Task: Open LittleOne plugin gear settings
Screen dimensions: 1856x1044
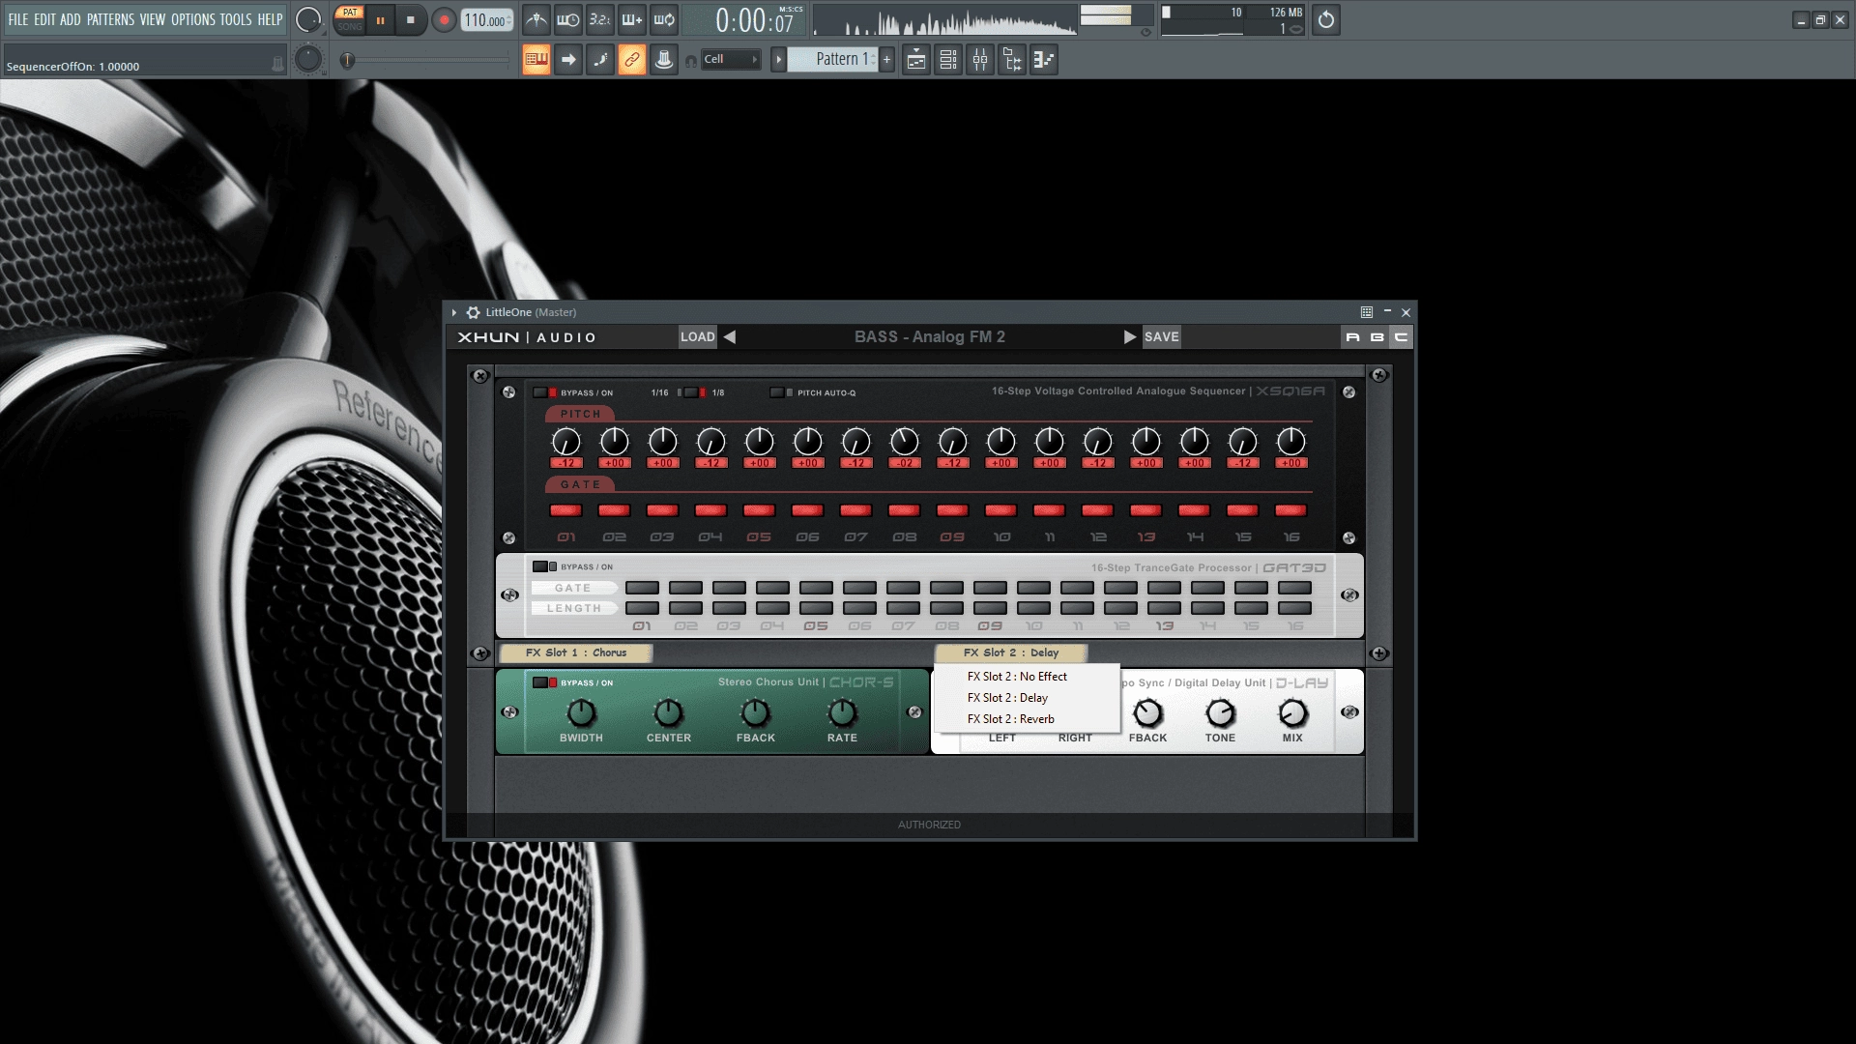Action: 473,312
